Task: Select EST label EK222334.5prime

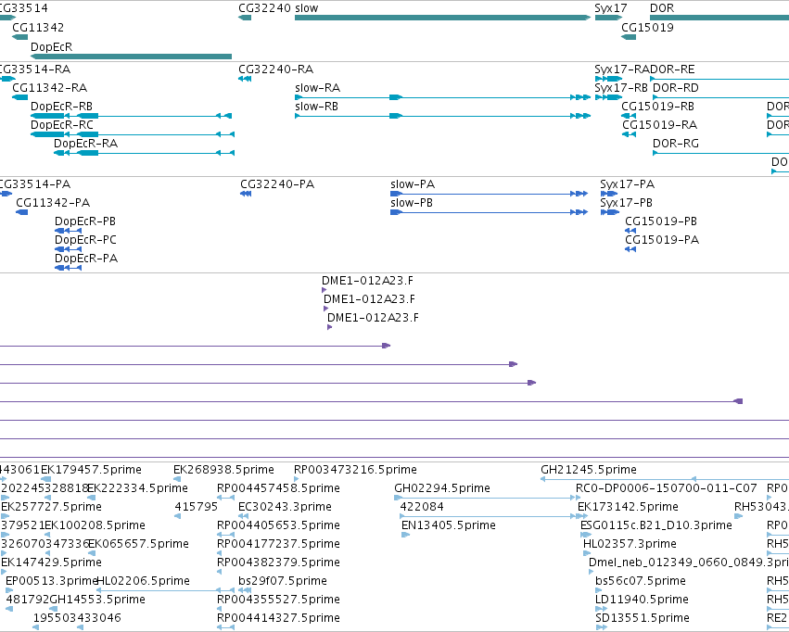Action: coord(138,488)
